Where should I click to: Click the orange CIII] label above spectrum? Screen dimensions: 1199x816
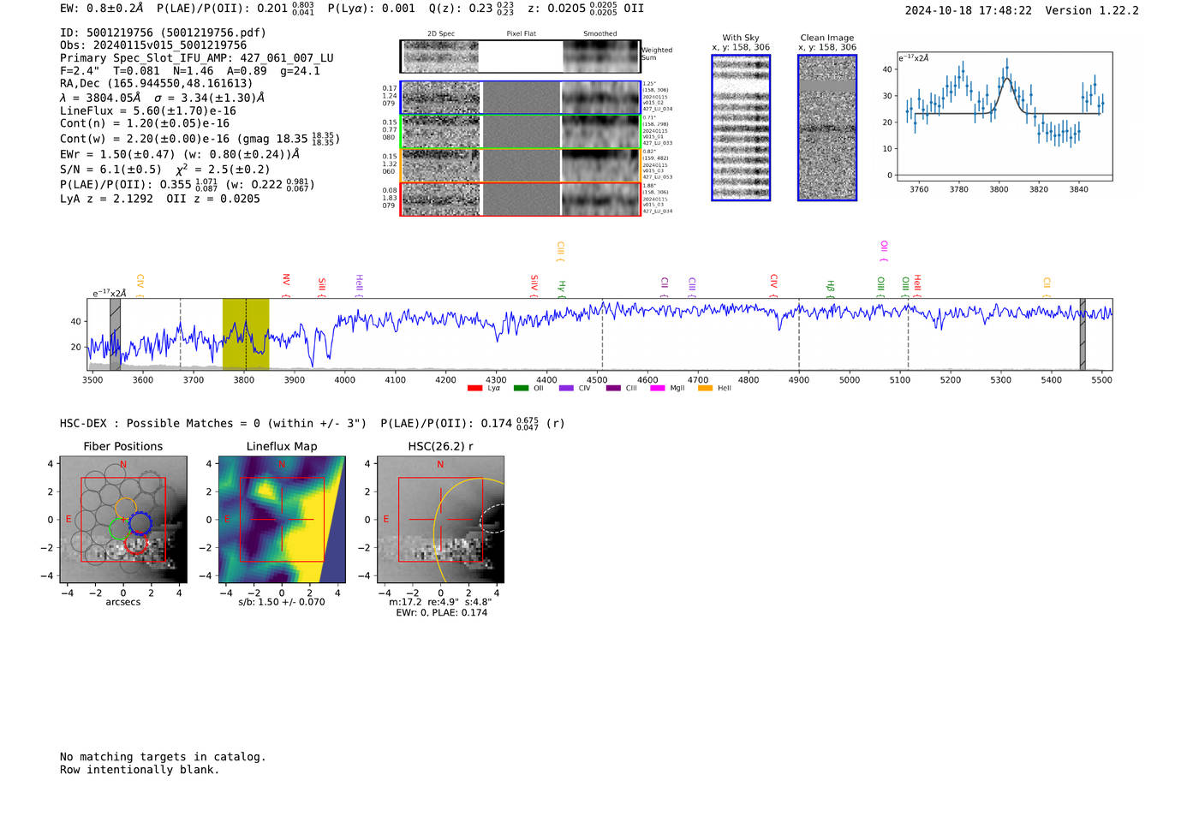point(560,250)
